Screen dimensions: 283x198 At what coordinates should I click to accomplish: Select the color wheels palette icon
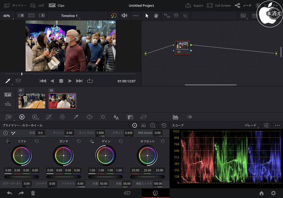click(22, 117)
